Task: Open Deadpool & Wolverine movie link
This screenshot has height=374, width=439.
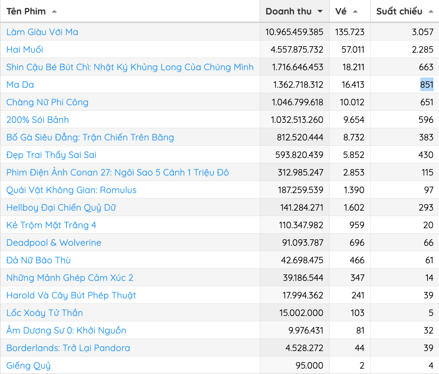Action: pyautogui.click(x=54, y=243)
